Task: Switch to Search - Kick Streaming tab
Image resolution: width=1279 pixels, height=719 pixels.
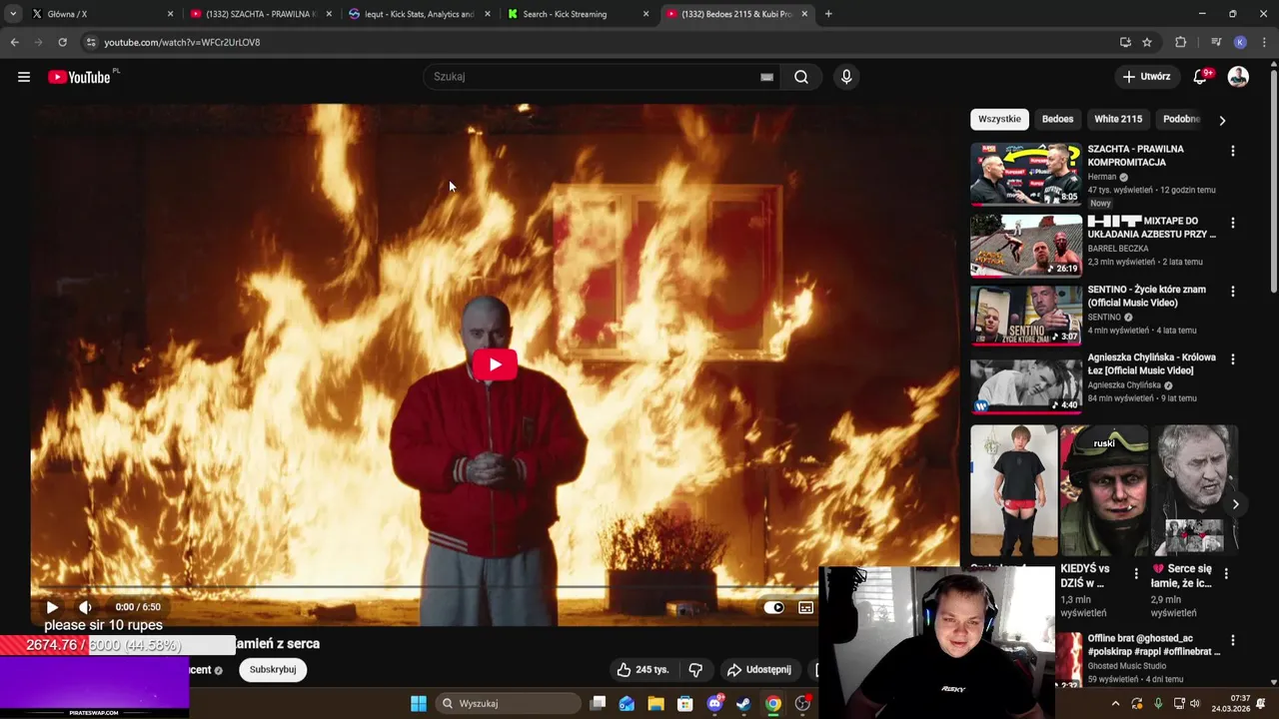Action: [x=578, y=14]
